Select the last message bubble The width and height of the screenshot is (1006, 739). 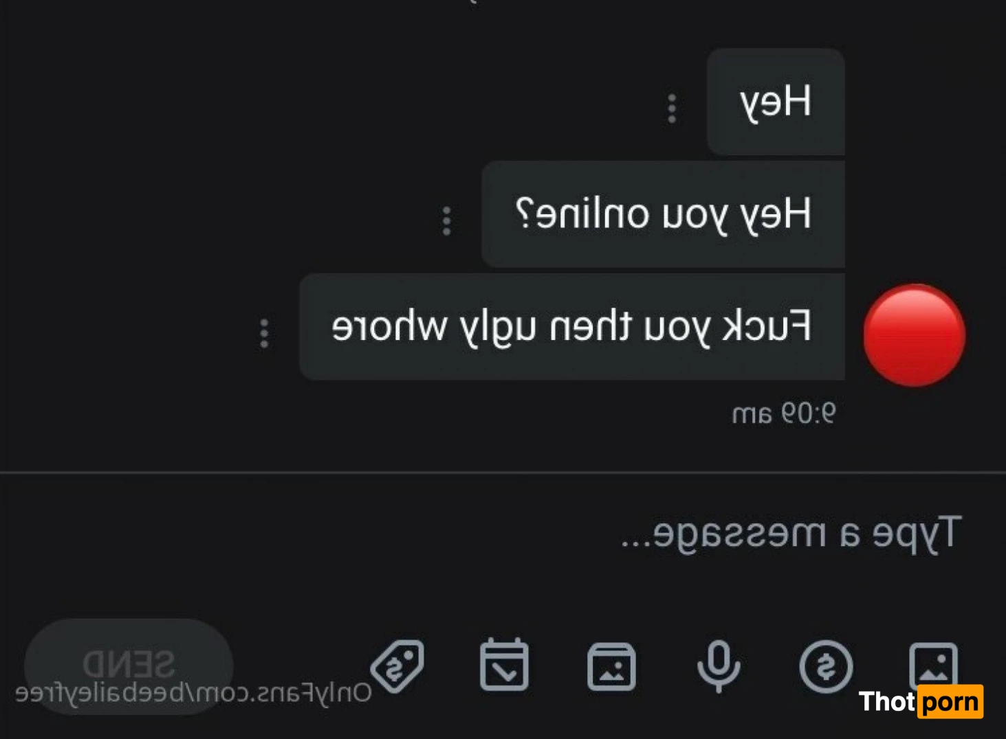coord(572,326)
